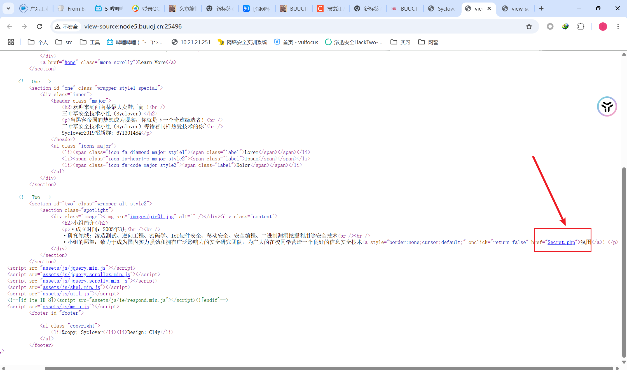The width and height of the screenshot is (627, 370).
Task: Switch to the last view-sc tab
Action: [x=515, y=9]
